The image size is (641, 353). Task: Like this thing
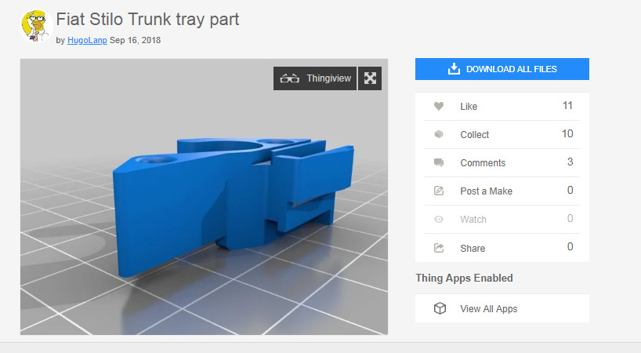(502, 107)
